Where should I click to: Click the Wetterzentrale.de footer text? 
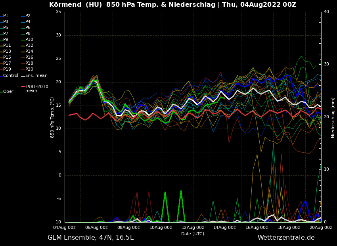(286, 238)
